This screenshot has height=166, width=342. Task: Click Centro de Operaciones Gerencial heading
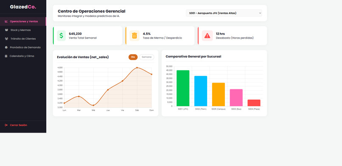pyautogui.click(x=92, y=11)
